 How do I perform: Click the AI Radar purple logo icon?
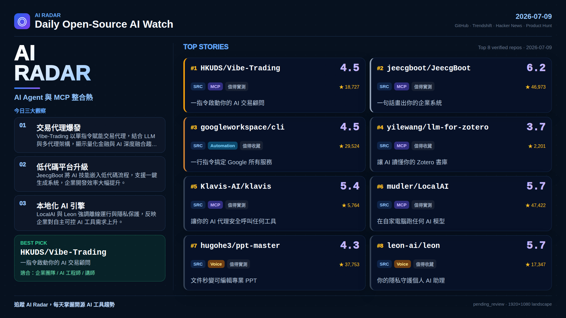[22, 21]
